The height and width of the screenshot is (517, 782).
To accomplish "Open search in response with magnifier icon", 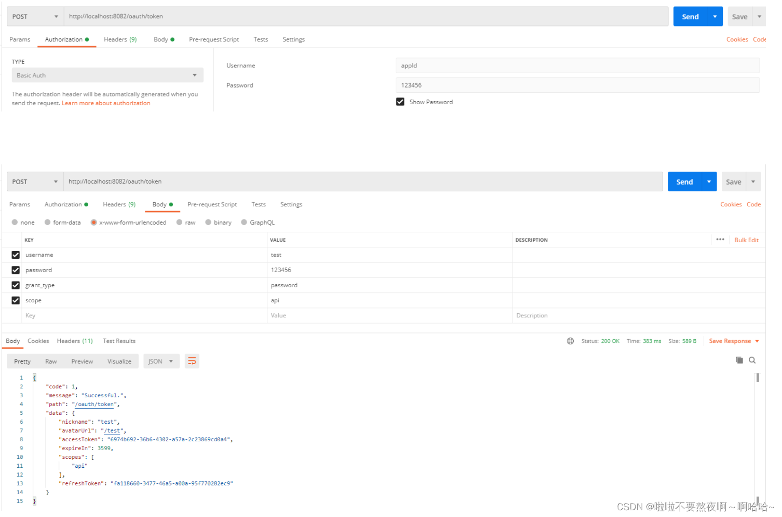I will tap(752, 360).
